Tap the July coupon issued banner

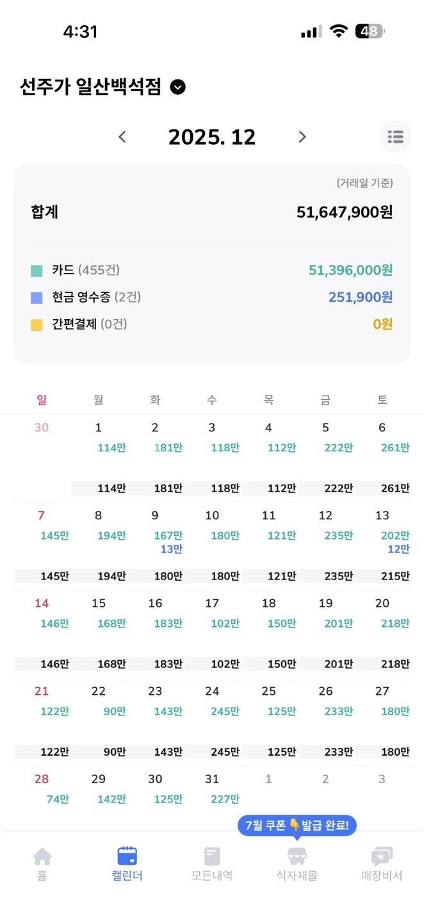tap(297, 826)
